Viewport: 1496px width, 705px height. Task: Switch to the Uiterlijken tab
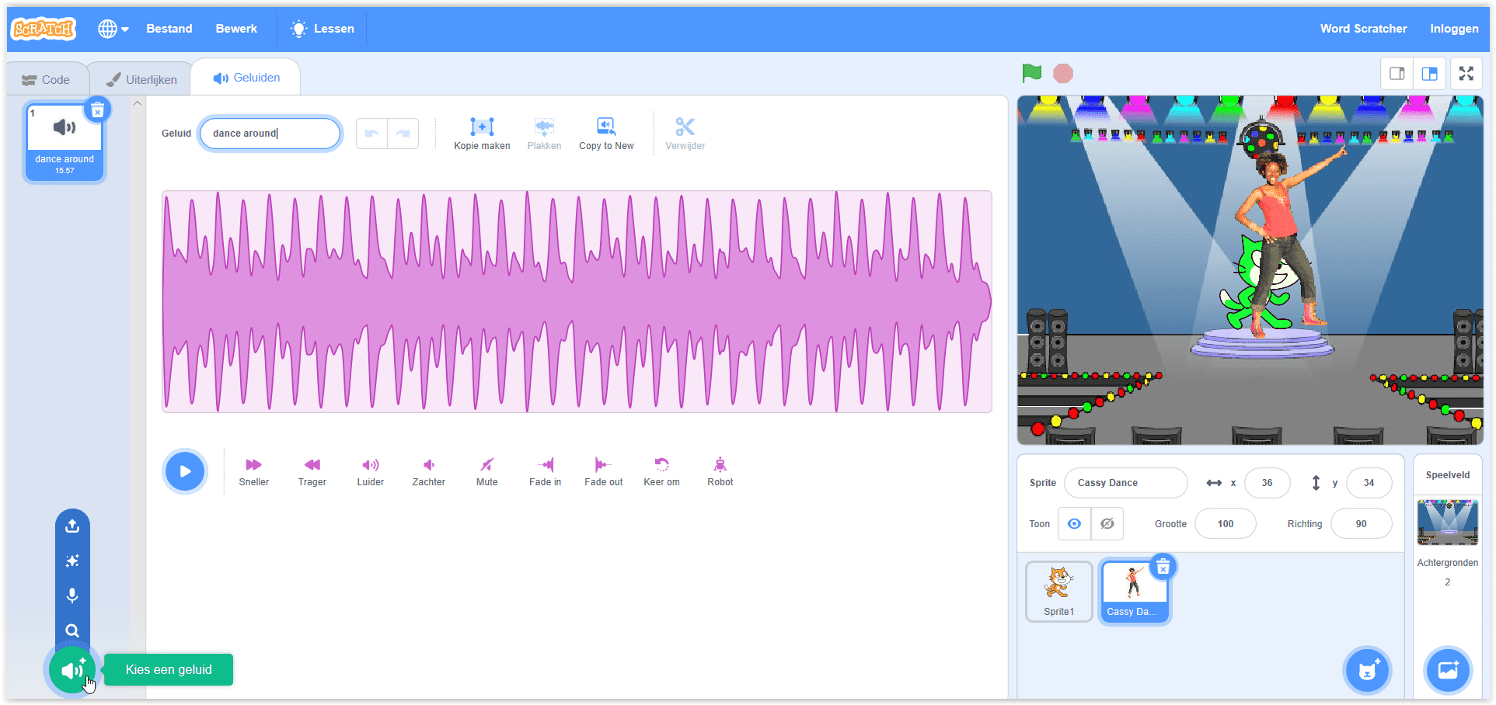click(x=141, y=79)
